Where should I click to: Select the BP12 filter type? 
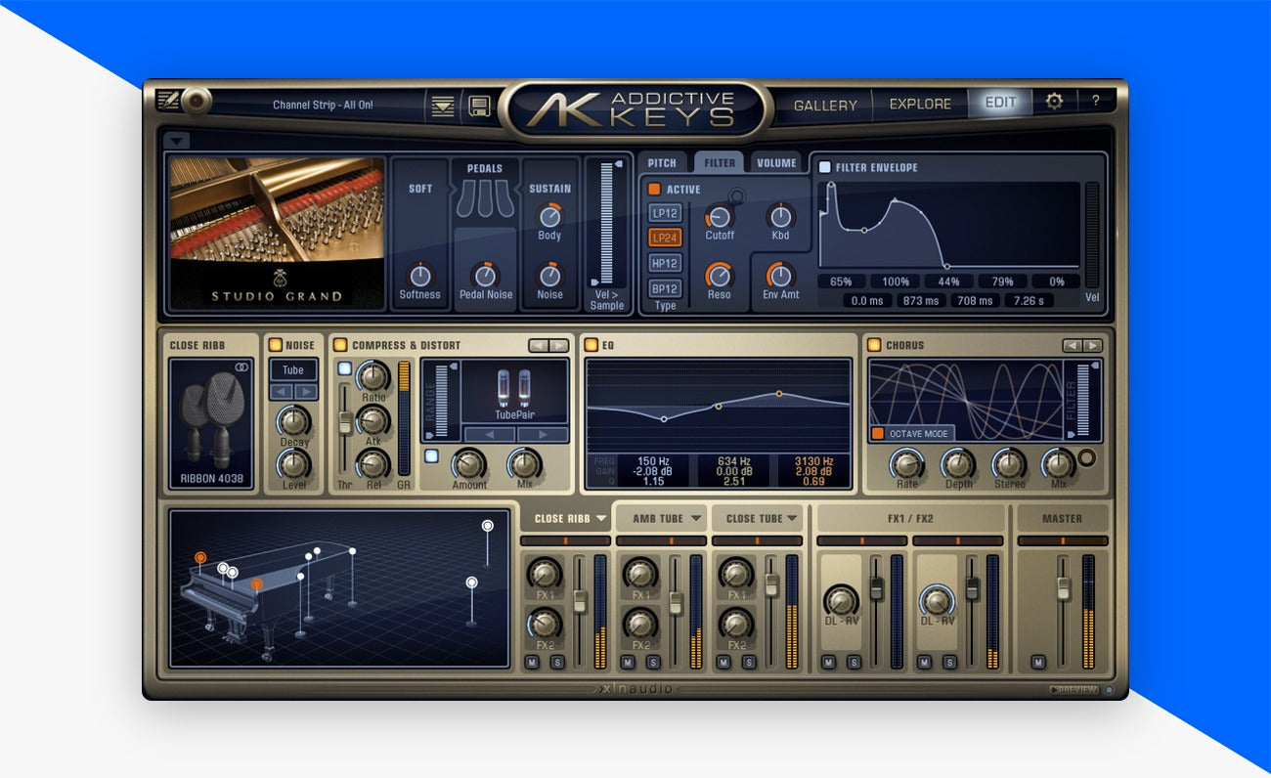(x=666, y=288)
